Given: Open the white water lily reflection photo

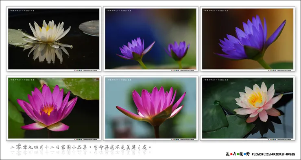Looking at the screenshot, I should coord(54,39).
